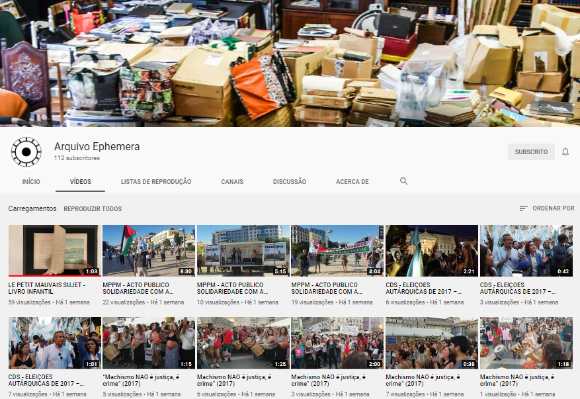Screen dimensions: 580x399
Task: Open the ACERCA DE tab
Action: 352,182
